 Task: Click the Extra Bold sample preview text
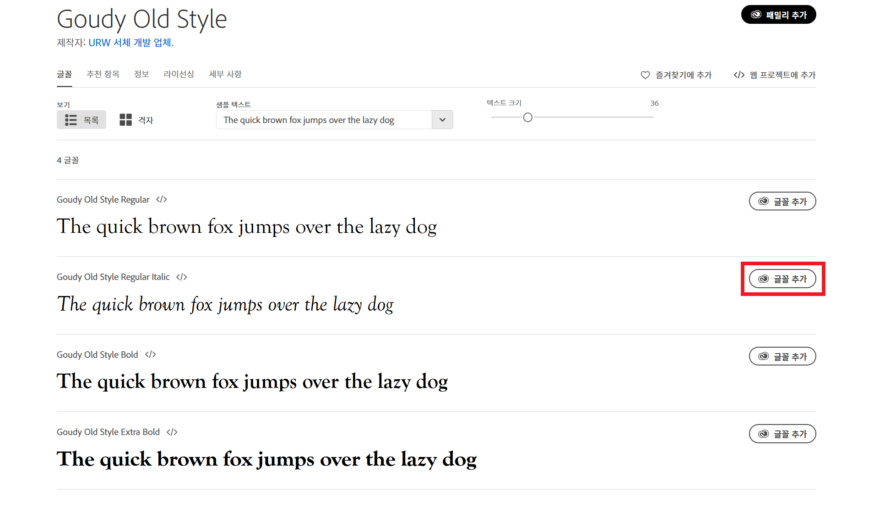267,459
